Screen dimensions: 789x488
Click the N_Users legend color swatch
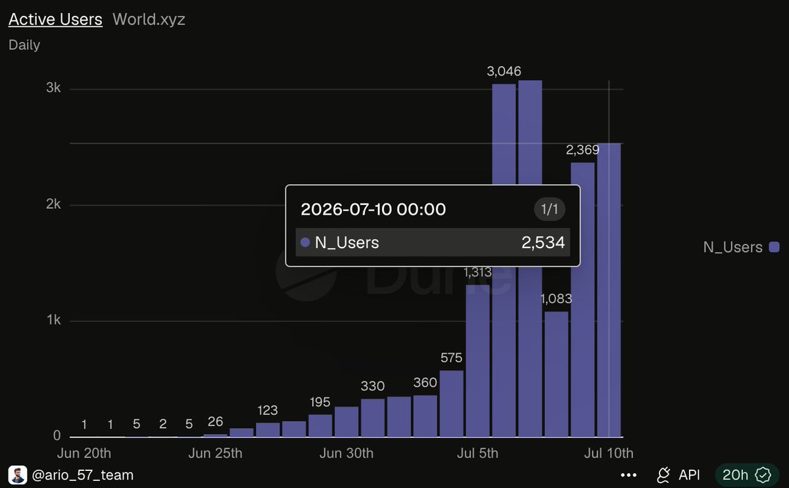click(x=774, y=248)
